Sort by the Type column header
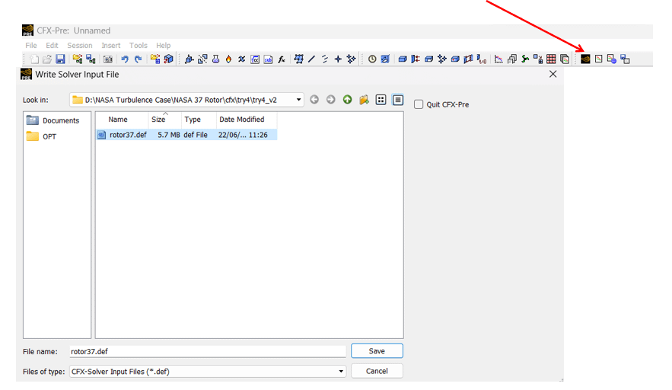The width and height of the screenshot is (672, 390). coord(199,120)
